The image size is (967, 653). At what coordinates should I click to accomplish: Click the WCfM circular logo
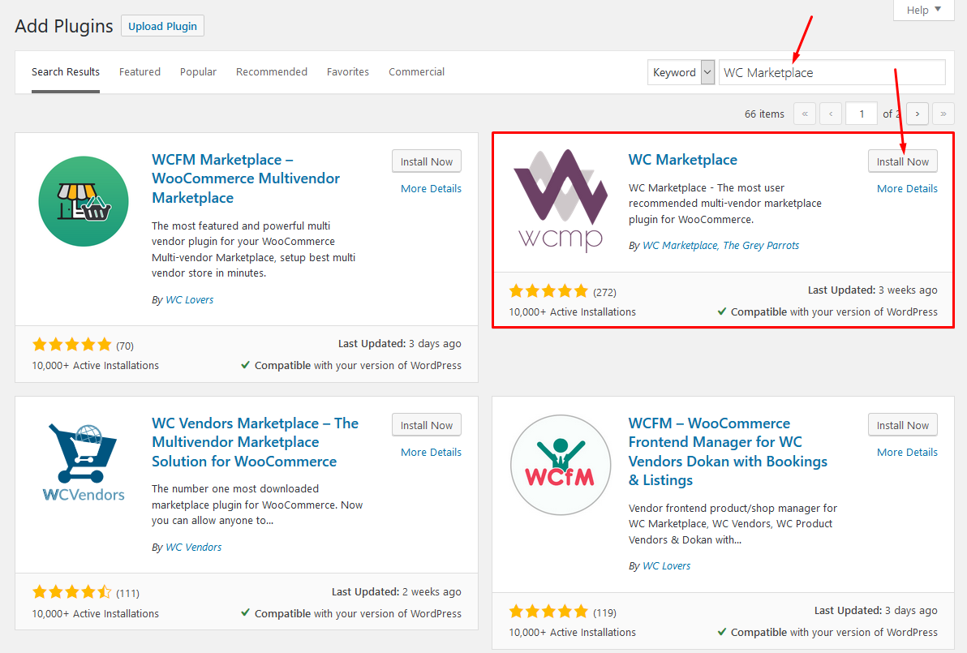561,465
